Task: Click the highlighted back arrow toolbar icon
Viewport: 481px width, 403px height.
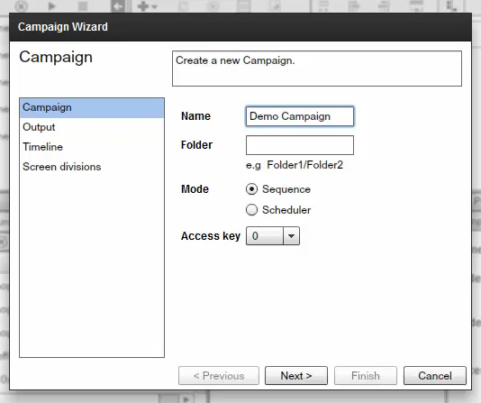Action: (x=117, y=5)
